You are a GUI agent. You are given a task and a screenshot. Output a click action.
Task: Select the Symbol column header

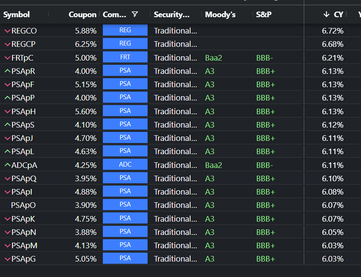pyautogui.click(x=16, y=14)
